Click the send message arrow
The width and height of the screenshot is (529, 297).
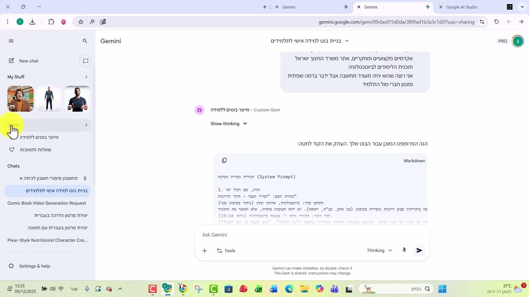(419, 250)
